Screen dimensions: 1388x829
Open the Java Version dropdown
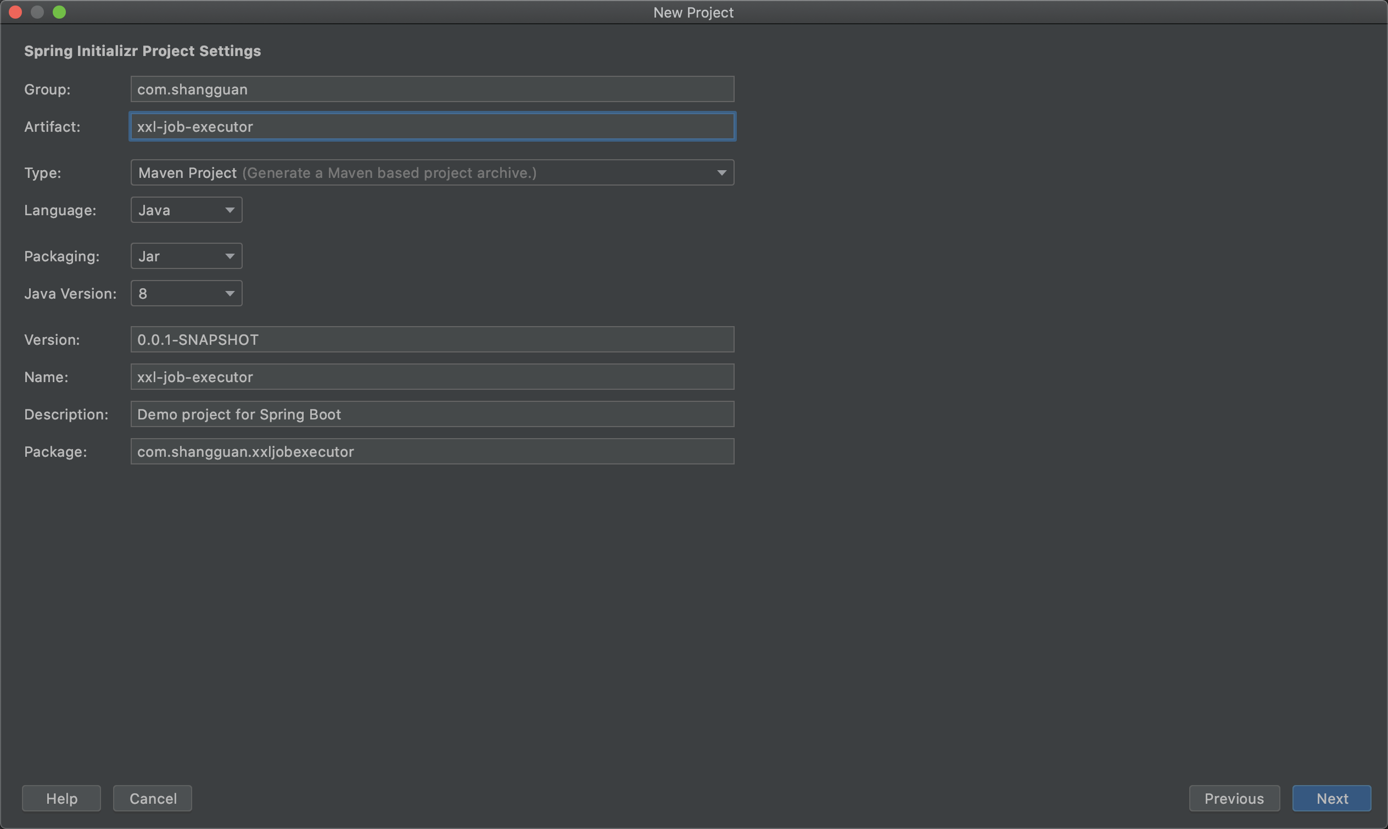187,294
